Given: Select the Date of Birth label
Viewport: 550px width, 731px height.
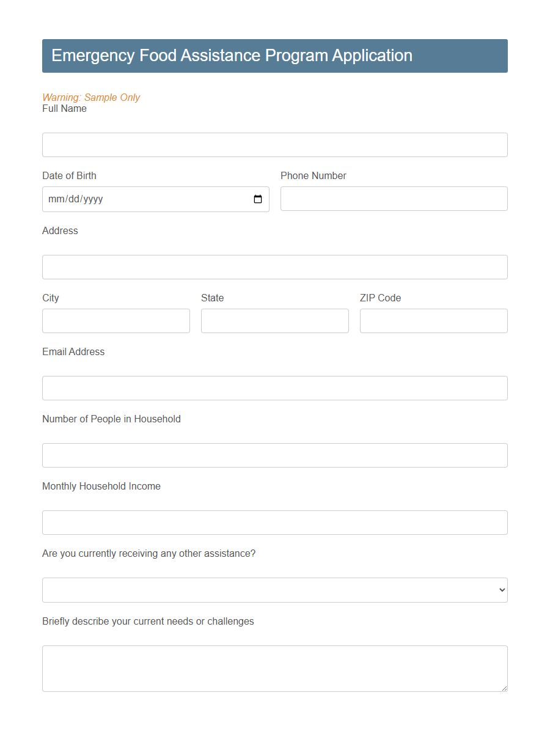Looking at the screenshot, I should tap(69, 175).
